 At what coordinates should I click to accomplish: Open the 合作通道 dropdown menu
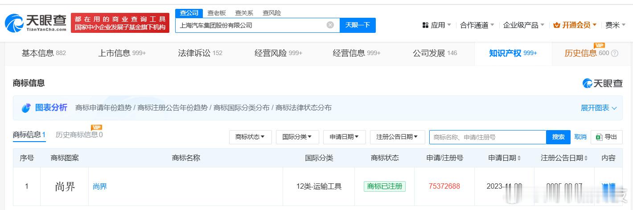[477, 25]
